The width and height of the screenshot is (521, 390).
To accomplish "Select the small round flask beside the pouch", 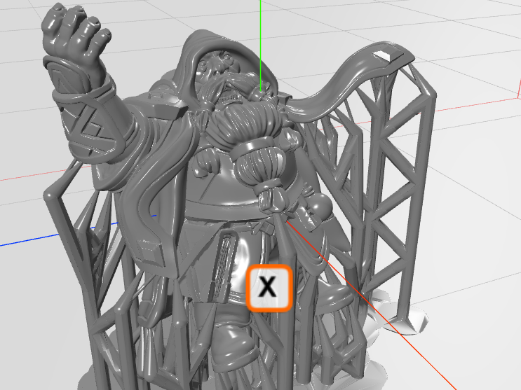I will point(317,205).
